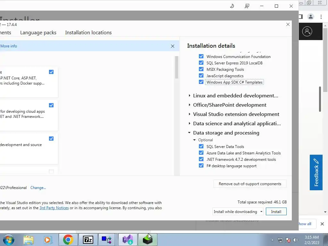
Task: Switch to Chrome in the taskbar
Action: pyautogui.click(x=68, y=240)
